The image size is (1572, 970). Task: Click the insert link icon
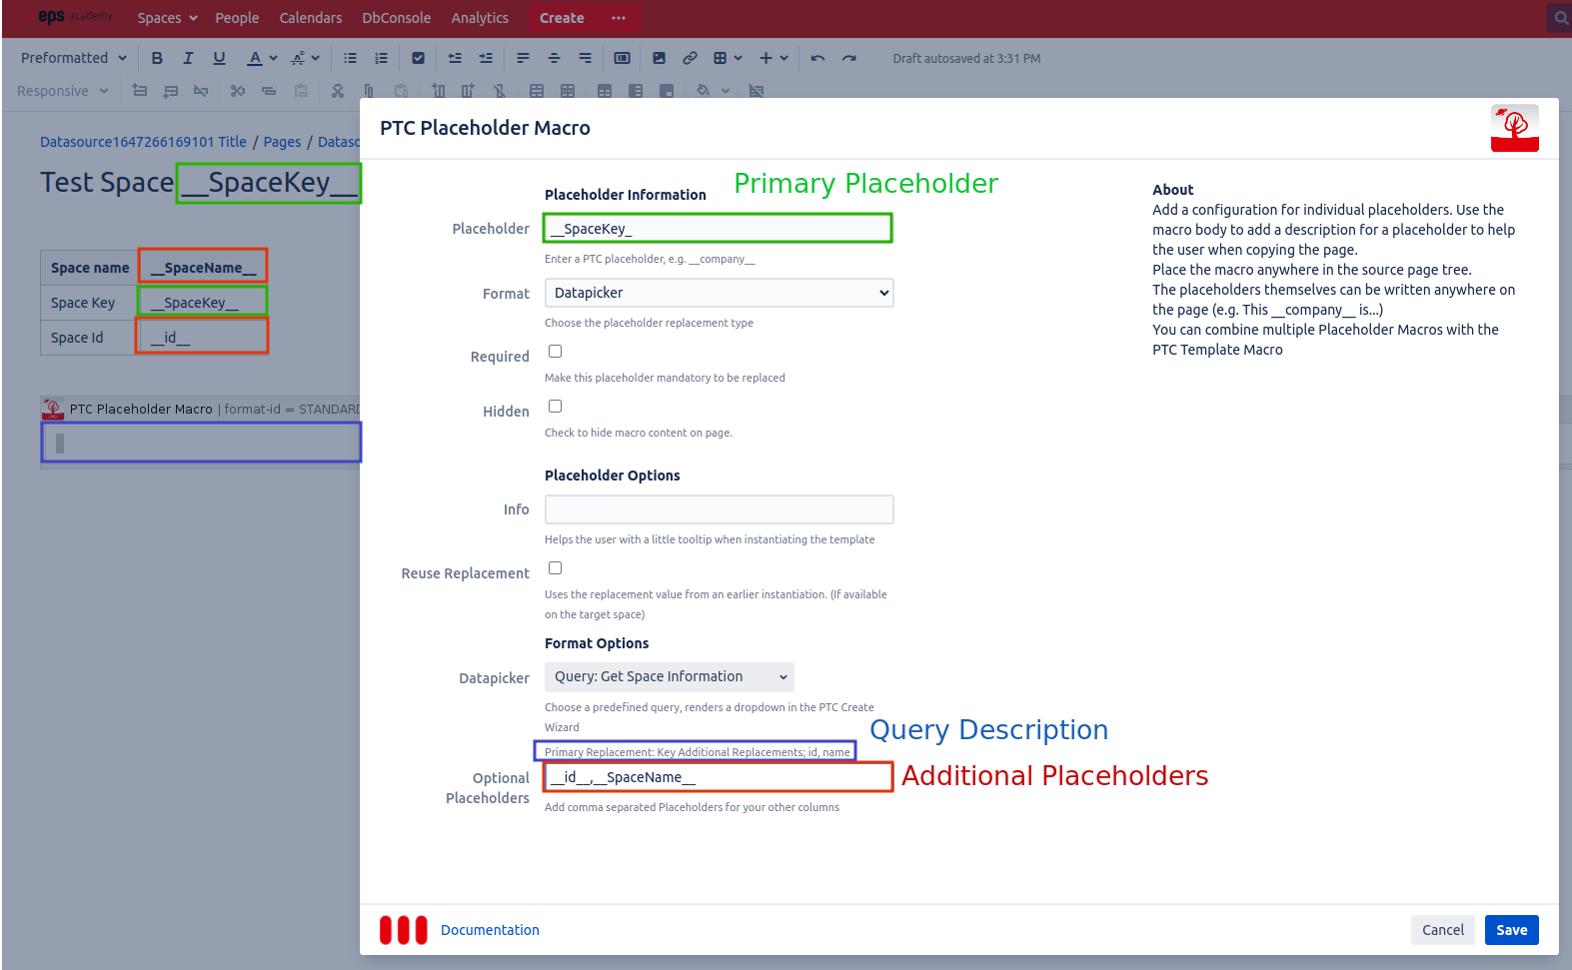[690, 58]
